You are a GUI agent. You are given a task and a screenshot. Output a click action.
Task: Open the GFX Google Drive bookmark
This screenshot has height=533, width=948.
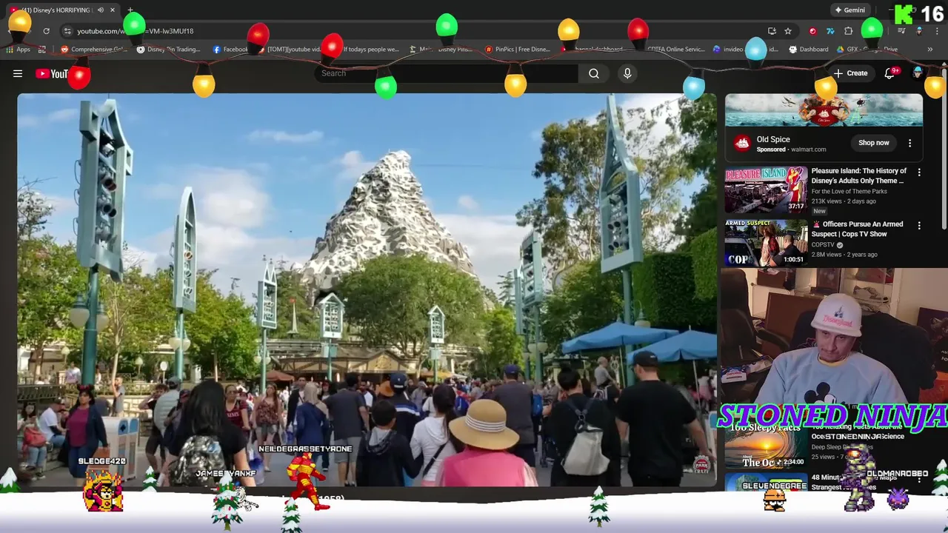(869, 50)
